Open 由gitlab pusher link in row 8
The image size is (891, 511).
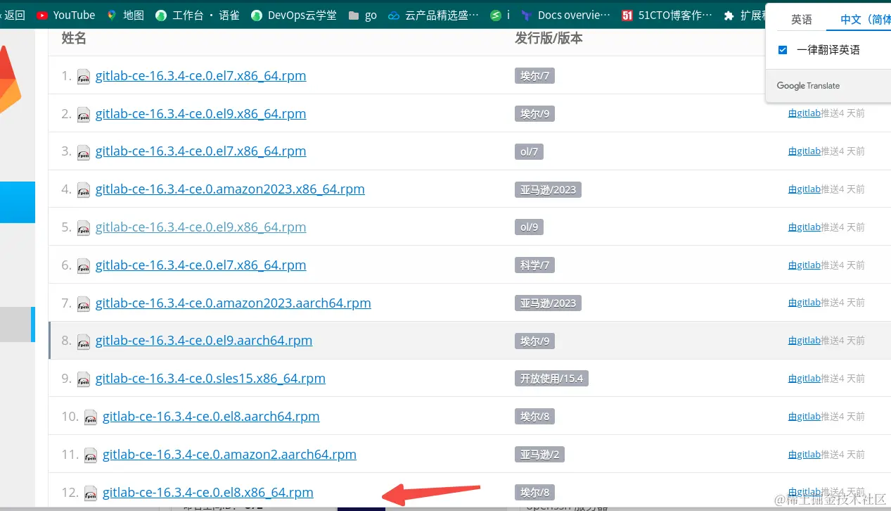[x=805, y=341]
